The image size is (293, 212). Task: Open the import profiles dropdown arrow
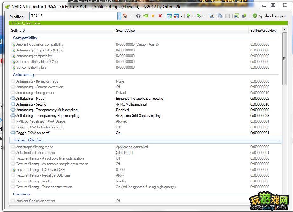coord(204,16)
